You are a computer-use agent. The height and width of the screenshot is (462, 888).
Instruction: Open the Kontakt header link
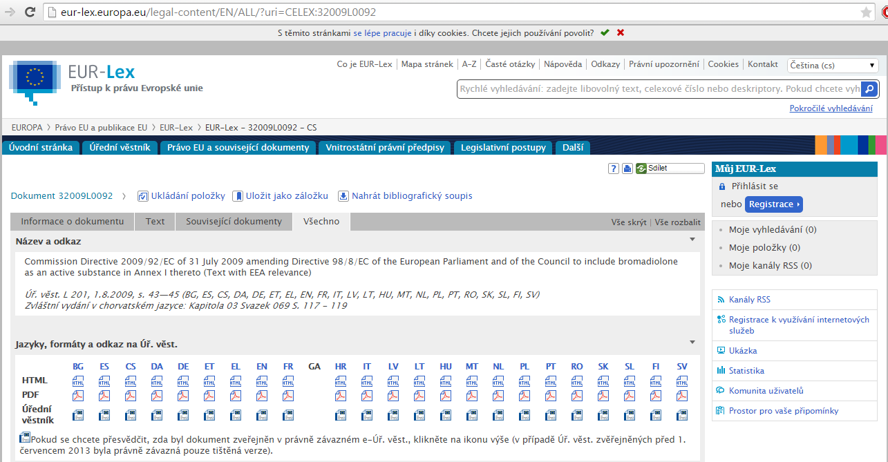763,64
